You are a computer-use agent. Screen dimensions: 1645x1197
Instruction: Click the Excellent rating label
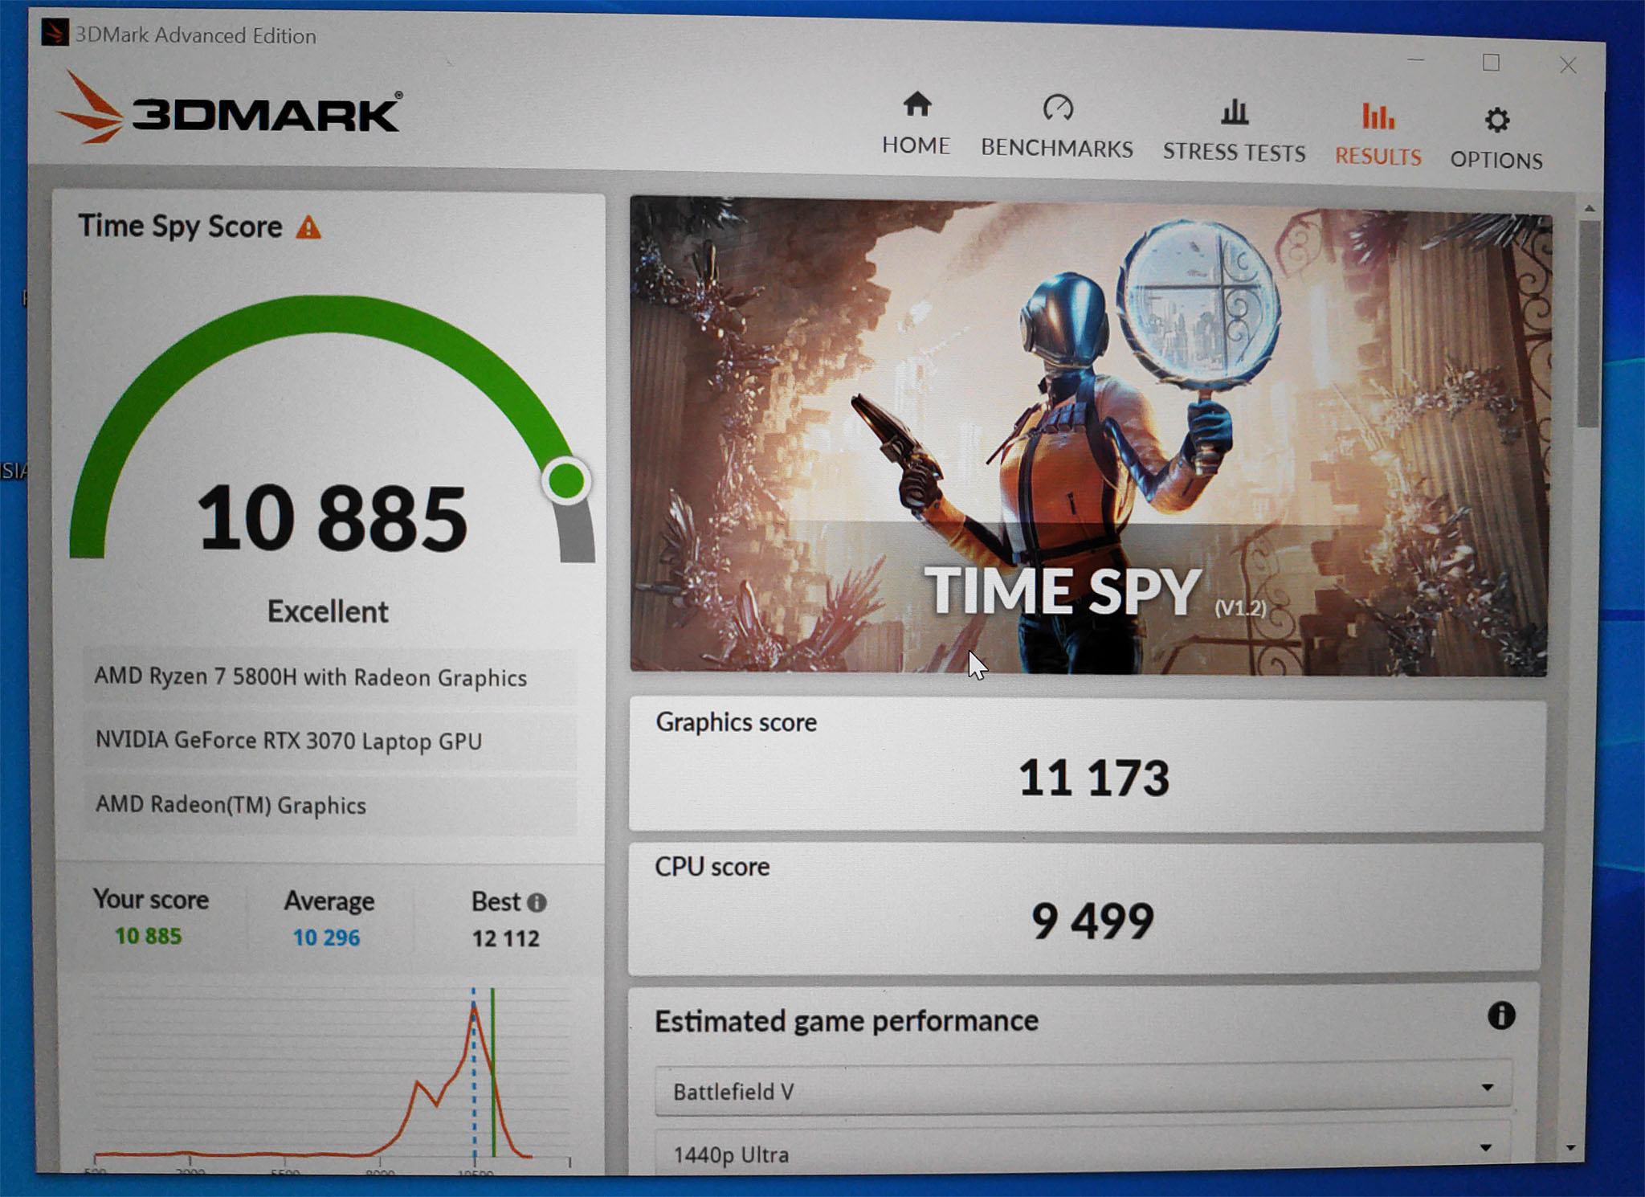pos(328,612)
